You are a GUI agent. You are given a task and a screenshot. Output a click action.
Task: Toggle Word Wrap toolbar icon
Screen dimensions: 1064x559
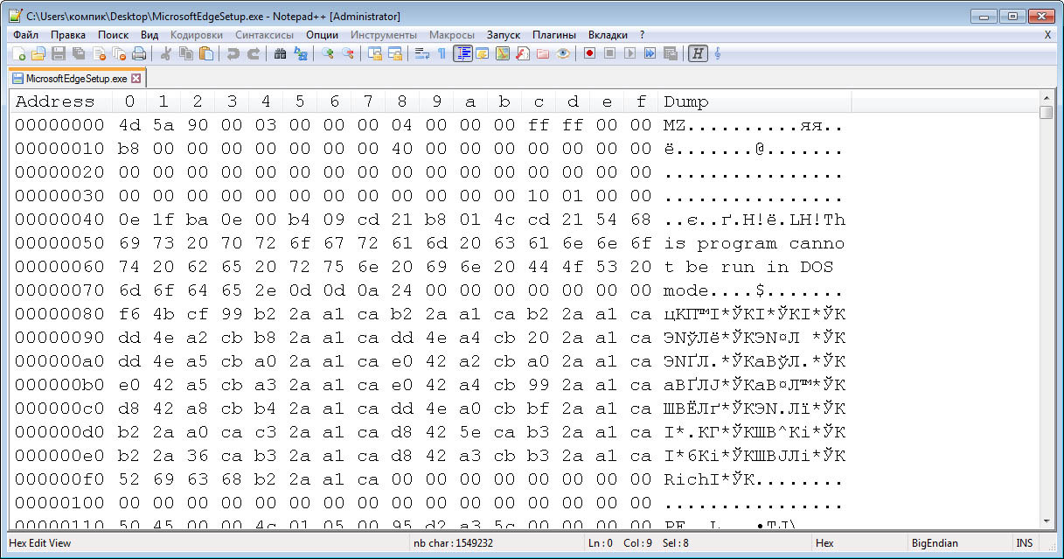[x=422, y=53]
